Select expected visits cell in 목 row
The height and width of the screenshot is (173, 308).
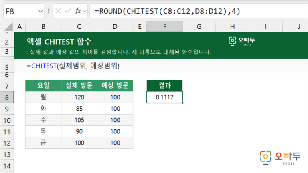click(x=115, y=131)
